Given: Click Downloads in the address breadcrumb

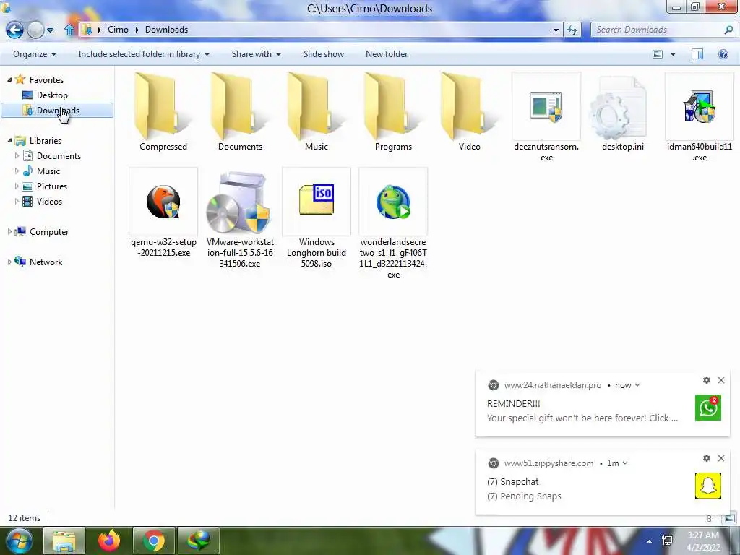Looking at the screenshot, I should [x=167, y=30].
